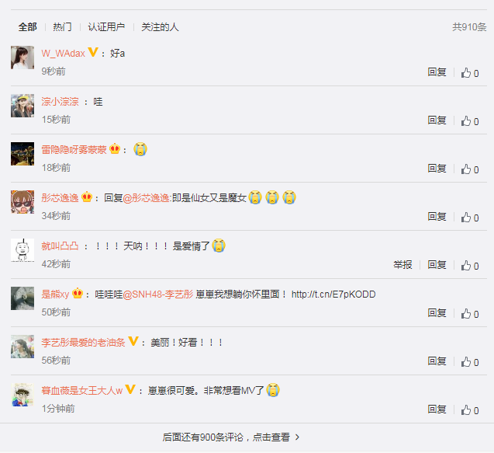Expand remaining 900 comments
This screenshot has height=453, width=494.
pyautogui.click(x=231, y=437)
